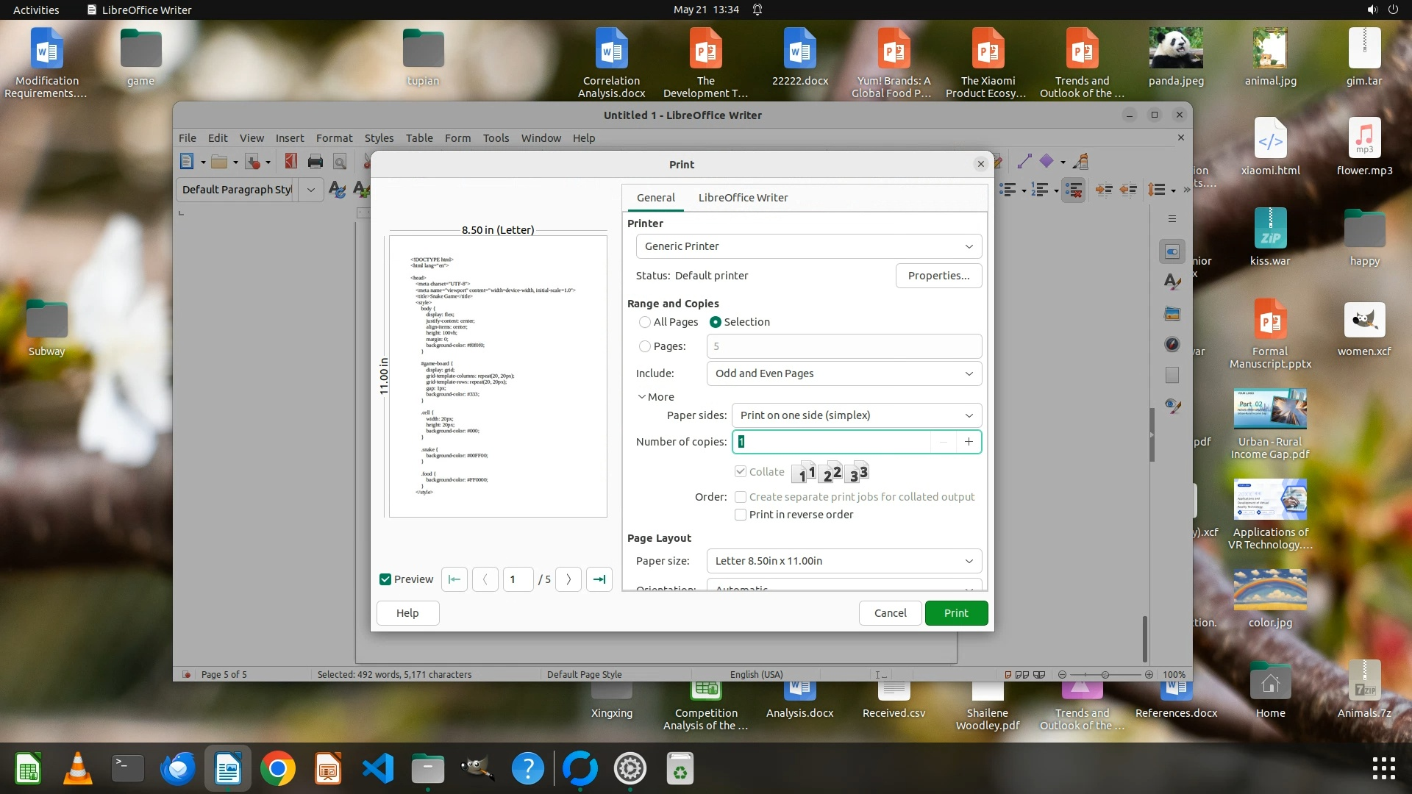Increase number of copies with plus

pos(969,442)
